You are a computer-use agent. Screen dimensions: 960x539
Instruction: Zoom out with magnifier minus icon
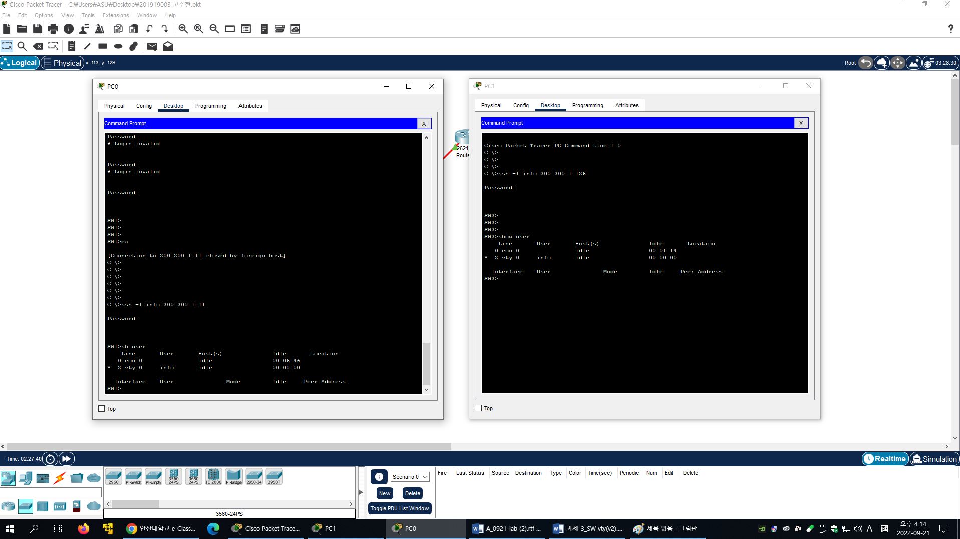(x=214, y=29)
